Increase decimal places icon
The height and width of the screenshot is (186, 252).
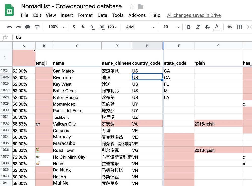[x=101, y=27]
